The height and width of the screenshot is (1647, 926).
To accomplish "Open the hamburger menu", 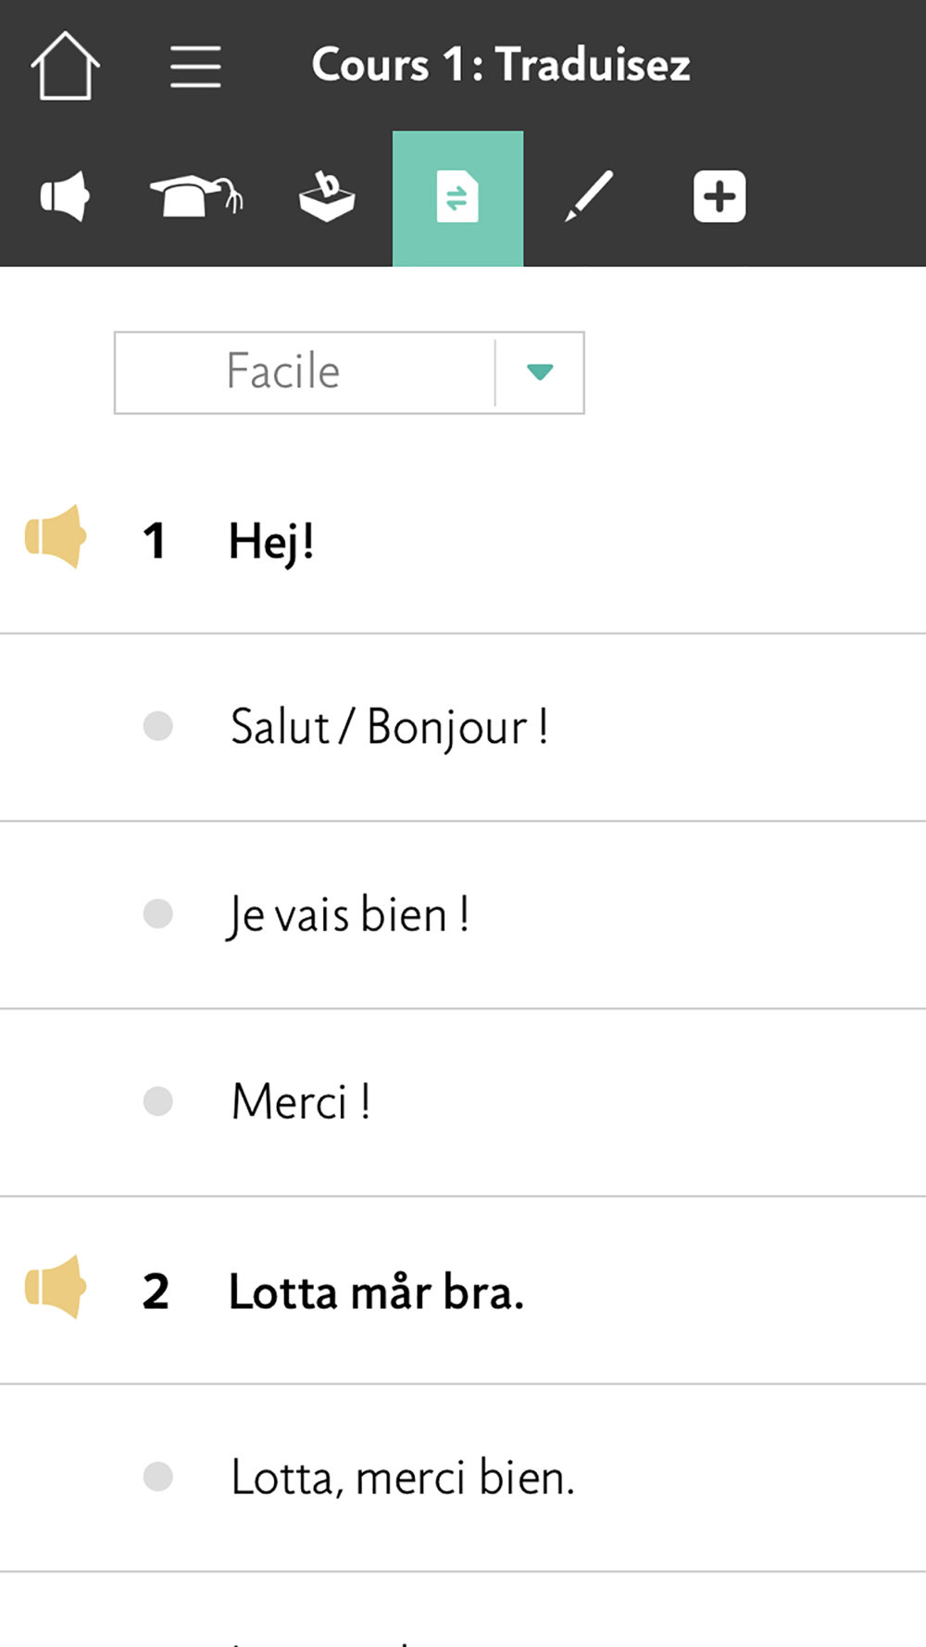I will tap(195, 67).
